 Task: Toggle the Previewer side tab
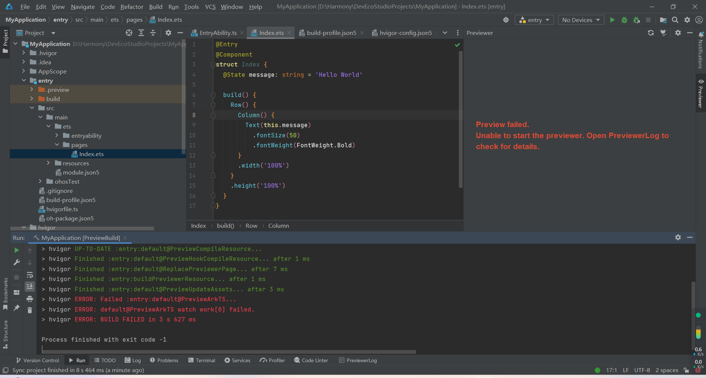pos(700,93)
